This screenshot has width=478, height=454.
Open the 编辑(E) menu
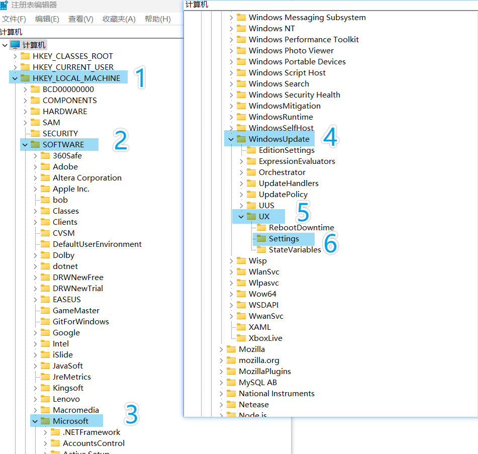pos(47,19)
